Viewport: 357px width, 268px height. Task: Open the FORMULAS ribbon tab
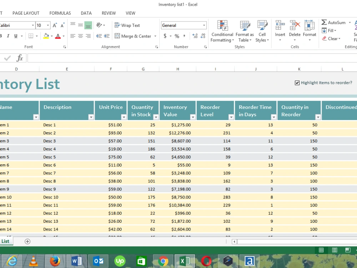(x=60, y=13)
